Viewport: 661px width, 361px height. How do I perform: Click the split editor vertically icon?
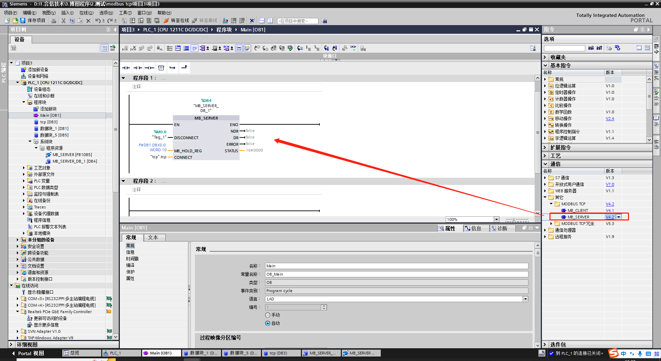tap(270, 21)
